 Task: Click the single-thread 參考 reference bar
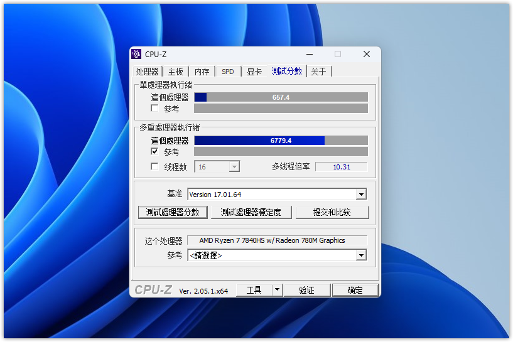tap(281, 108)
